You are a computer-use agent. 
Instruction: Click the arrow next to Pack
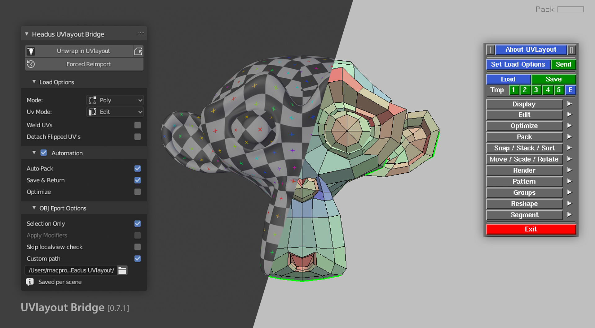click(x=569, y=137)
